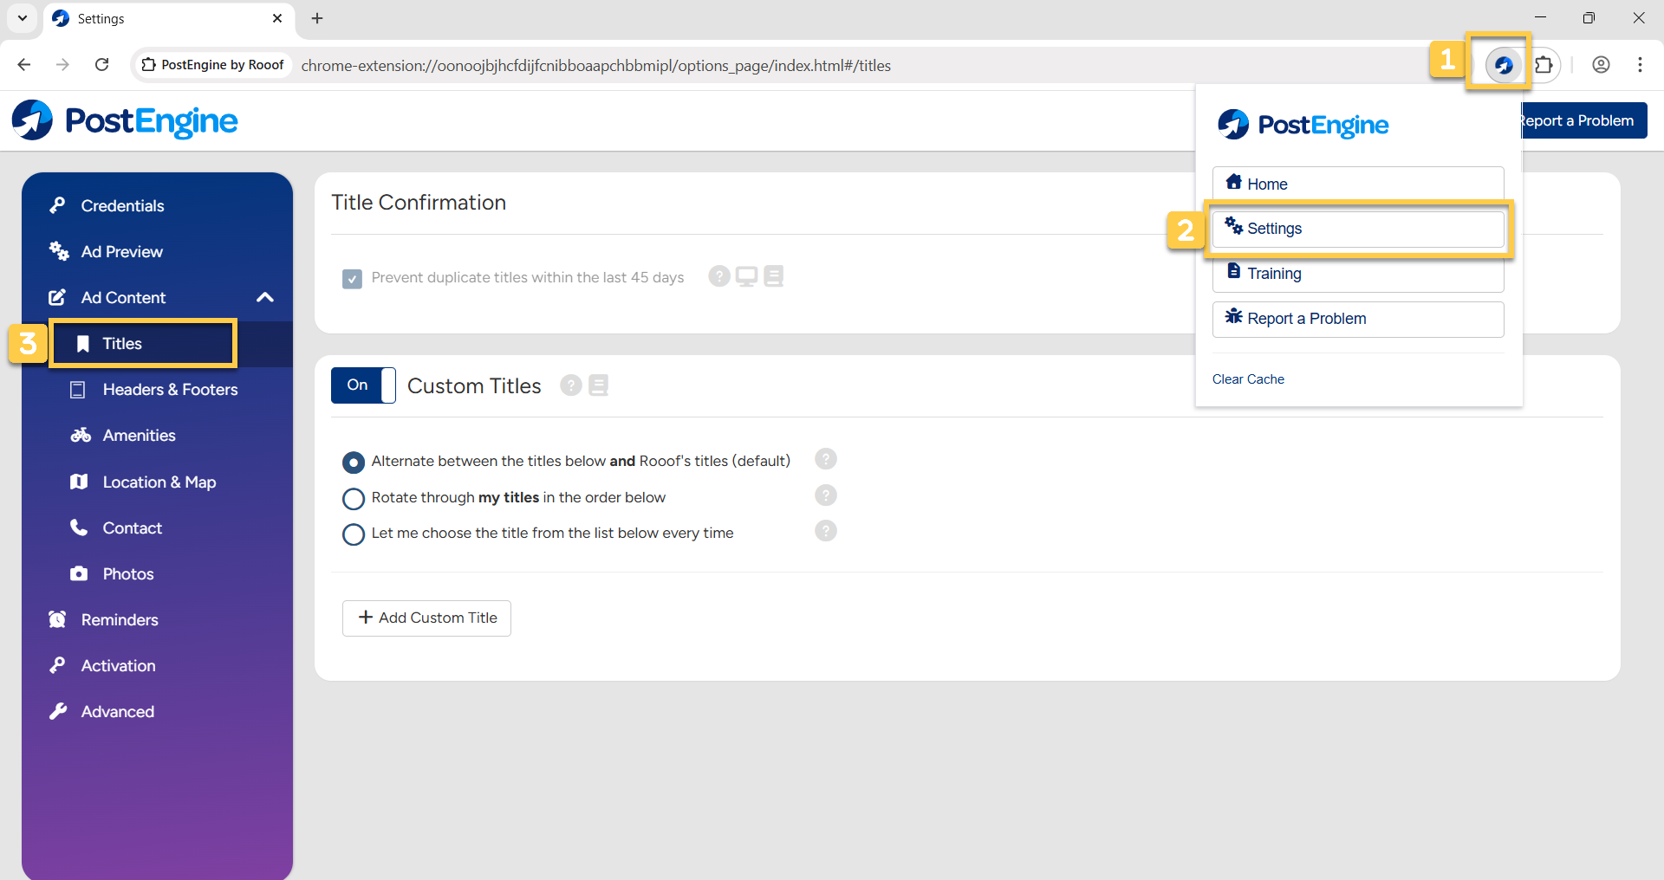Close the Settings browser tab
This screenshot has width=1664, height=880.
pos(277,18)
